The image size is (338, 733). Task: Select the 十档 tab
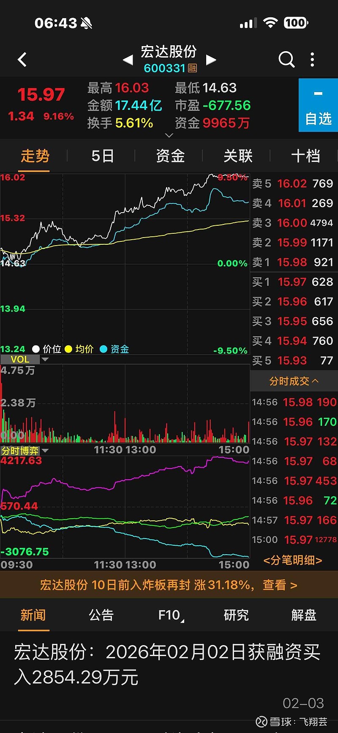pos(305,156)
